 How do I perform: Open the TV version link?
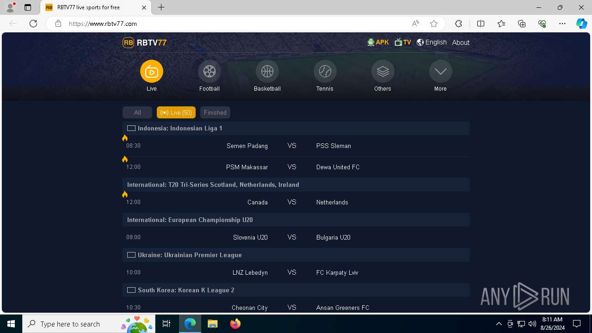tap(403, 42)
